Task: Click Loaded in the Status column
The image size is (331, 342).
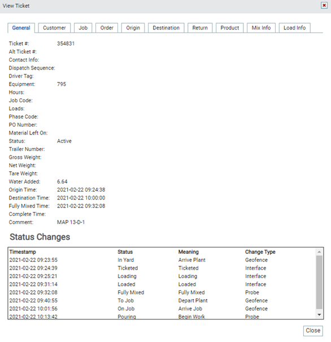Action: coord(127,284)
